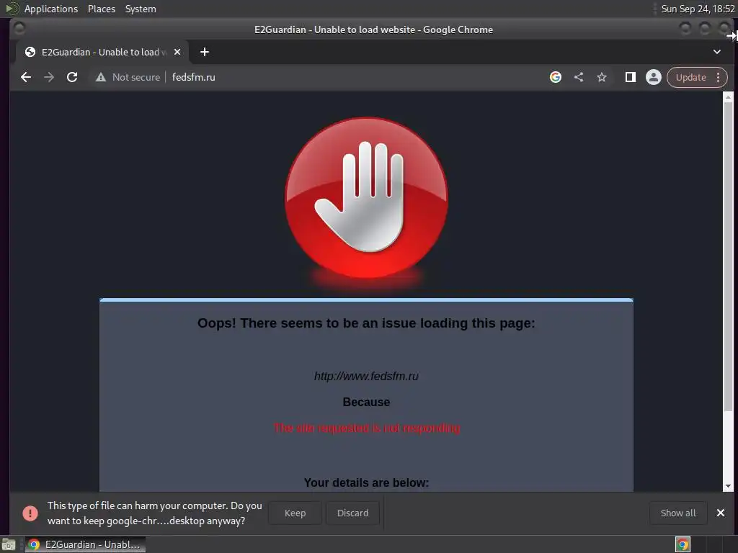Image resolution: width=738 pixels, height=553 pixels.
Task: Click the red download warning icon
Action: click(30, 513)
